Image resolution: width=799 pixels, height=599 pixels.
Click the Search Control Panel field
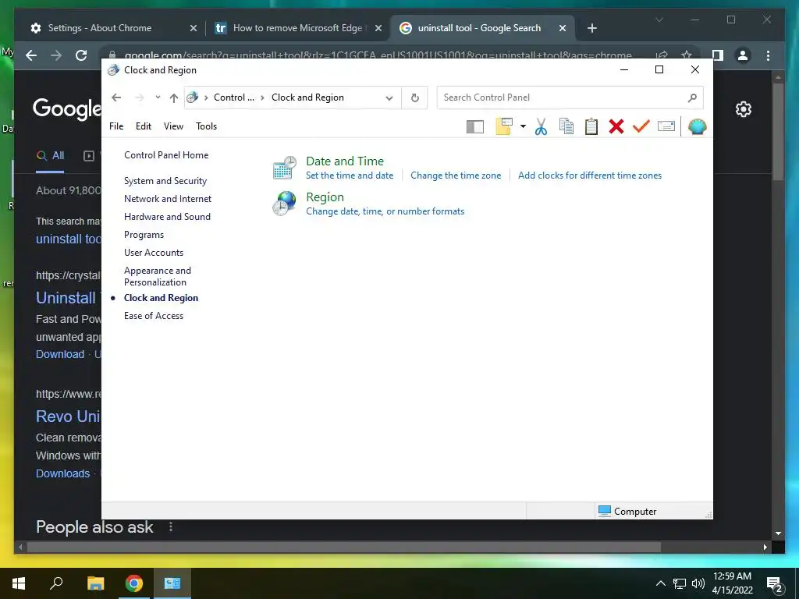(x=570, y=97)
